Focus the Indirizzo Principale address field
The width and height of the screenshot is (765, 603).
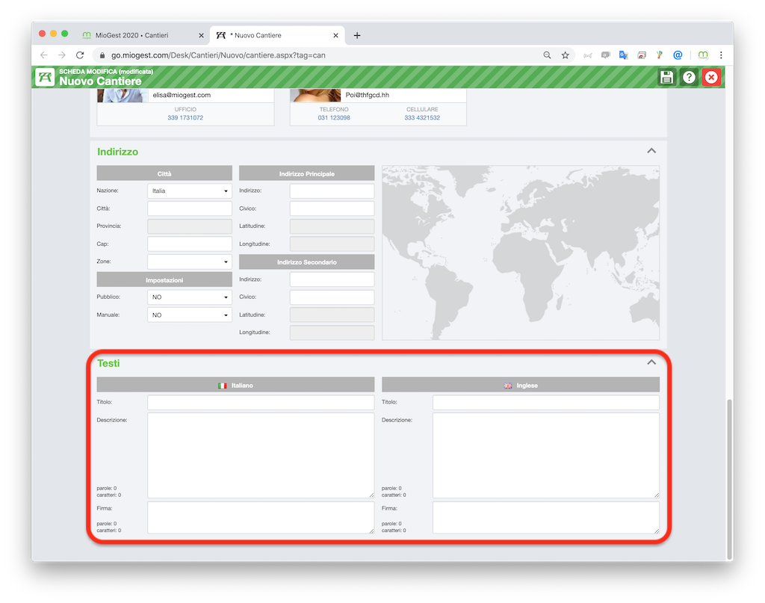pos(332,191)
